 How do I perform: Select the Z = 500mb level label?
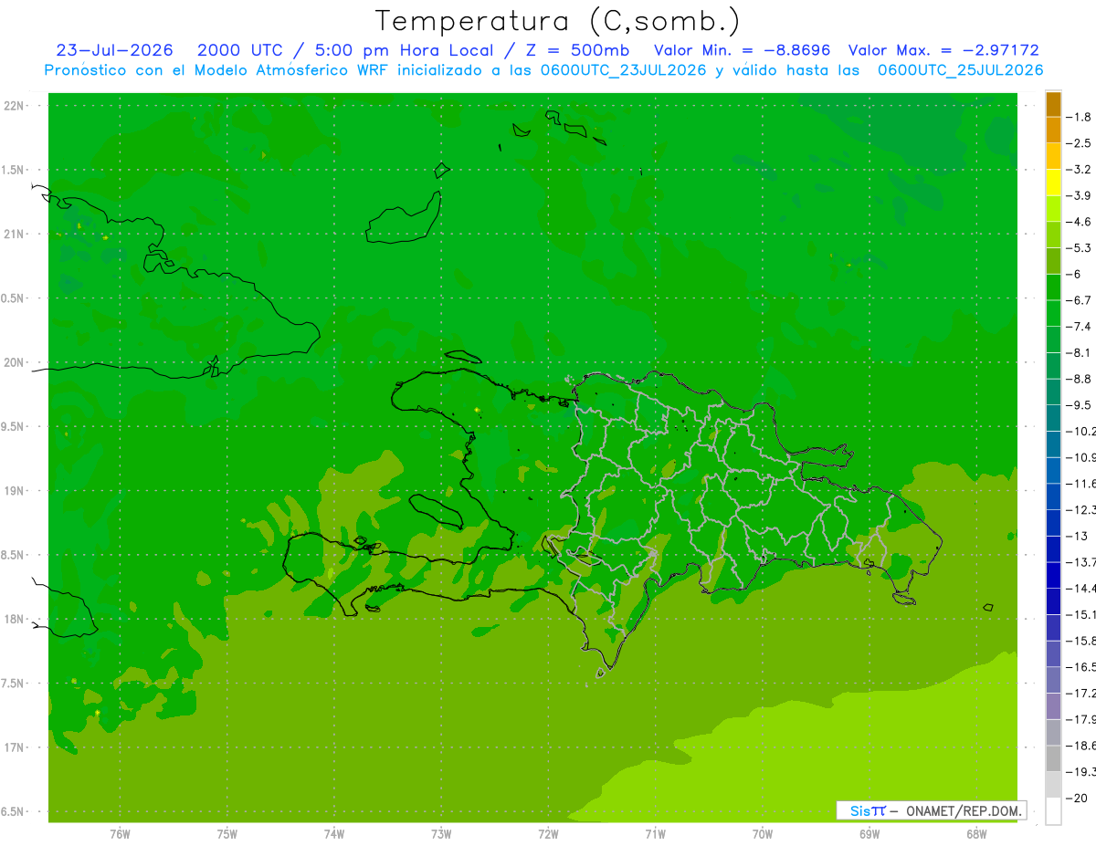pos(579,50)
